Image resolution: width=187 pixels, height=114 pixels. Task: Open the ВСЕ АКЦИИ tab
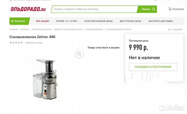tap(42, 21)
